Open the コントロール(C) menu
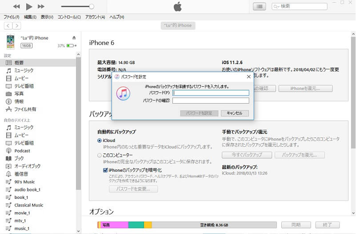356x234 pixels. pos(69,17)
